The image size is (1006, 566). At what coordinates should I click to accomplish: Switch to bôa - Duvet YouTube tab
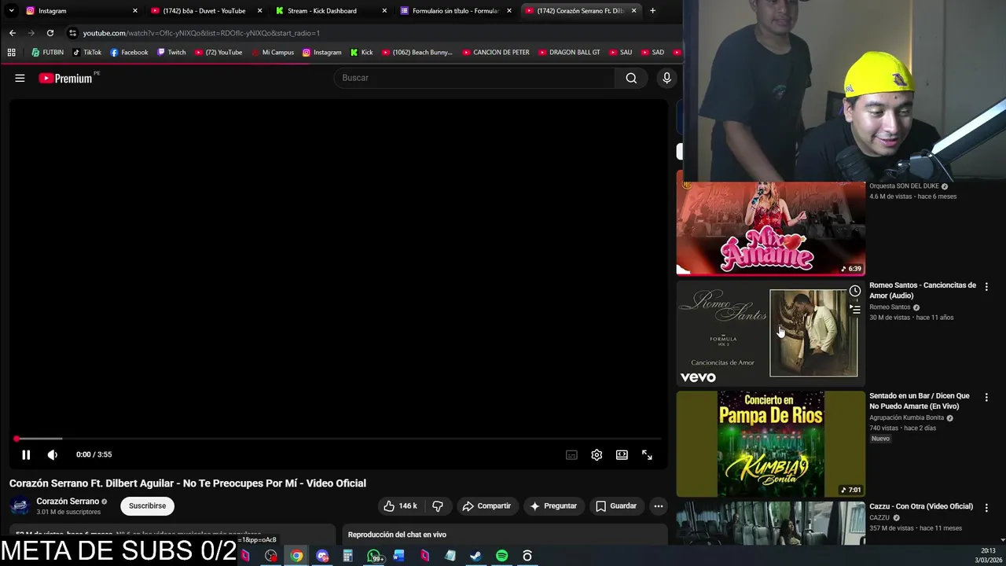[204, 11]
